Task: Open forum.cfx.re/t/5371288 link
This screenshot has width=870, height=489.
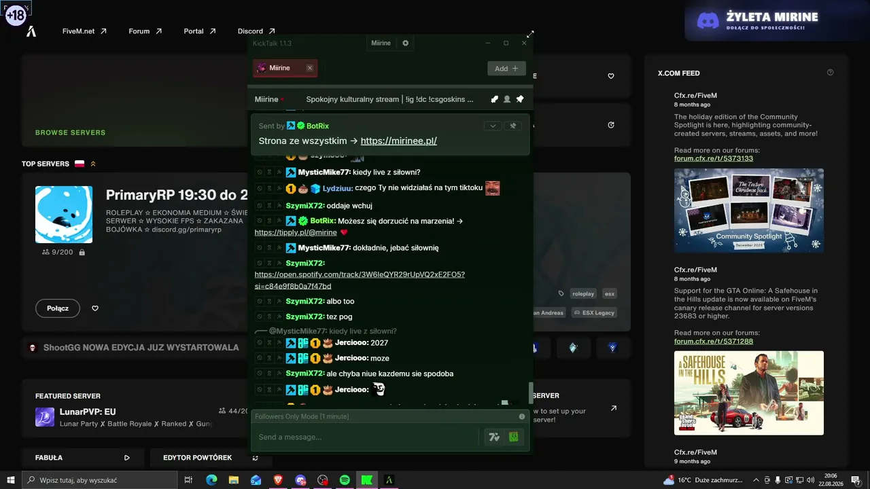Action: (714, 341)
